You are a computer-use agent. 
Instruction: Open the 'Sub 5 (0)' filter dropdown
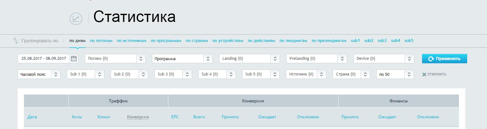pos(261,74)
